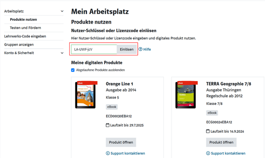Open Testen und Fördern sidebar item
Image resolution: width=265 pixels, height=158 pixels.
25,28
